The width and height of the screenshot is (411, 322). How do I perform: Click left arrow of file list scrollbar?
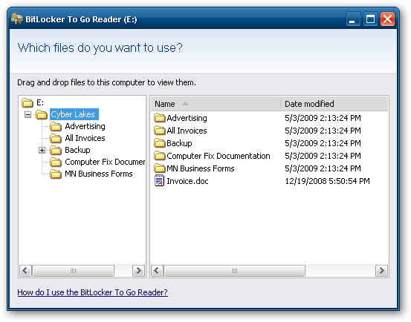coord(158,271)
